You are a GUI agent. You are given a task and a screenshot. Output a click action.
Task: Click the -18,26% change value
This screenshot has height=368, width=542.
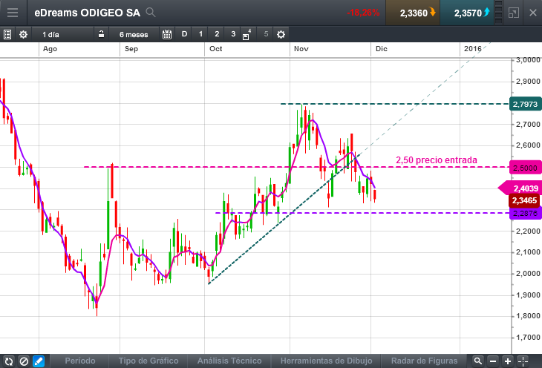[x=363, y=13]
